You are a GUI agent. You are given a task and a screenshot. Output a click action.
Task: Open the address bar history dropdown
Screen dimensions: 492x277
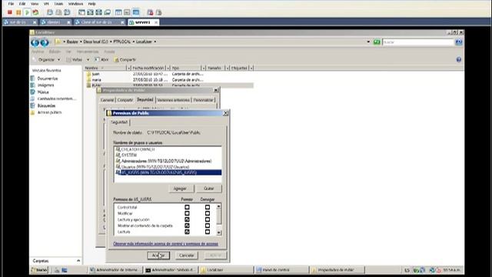click(x=368, y=42)
